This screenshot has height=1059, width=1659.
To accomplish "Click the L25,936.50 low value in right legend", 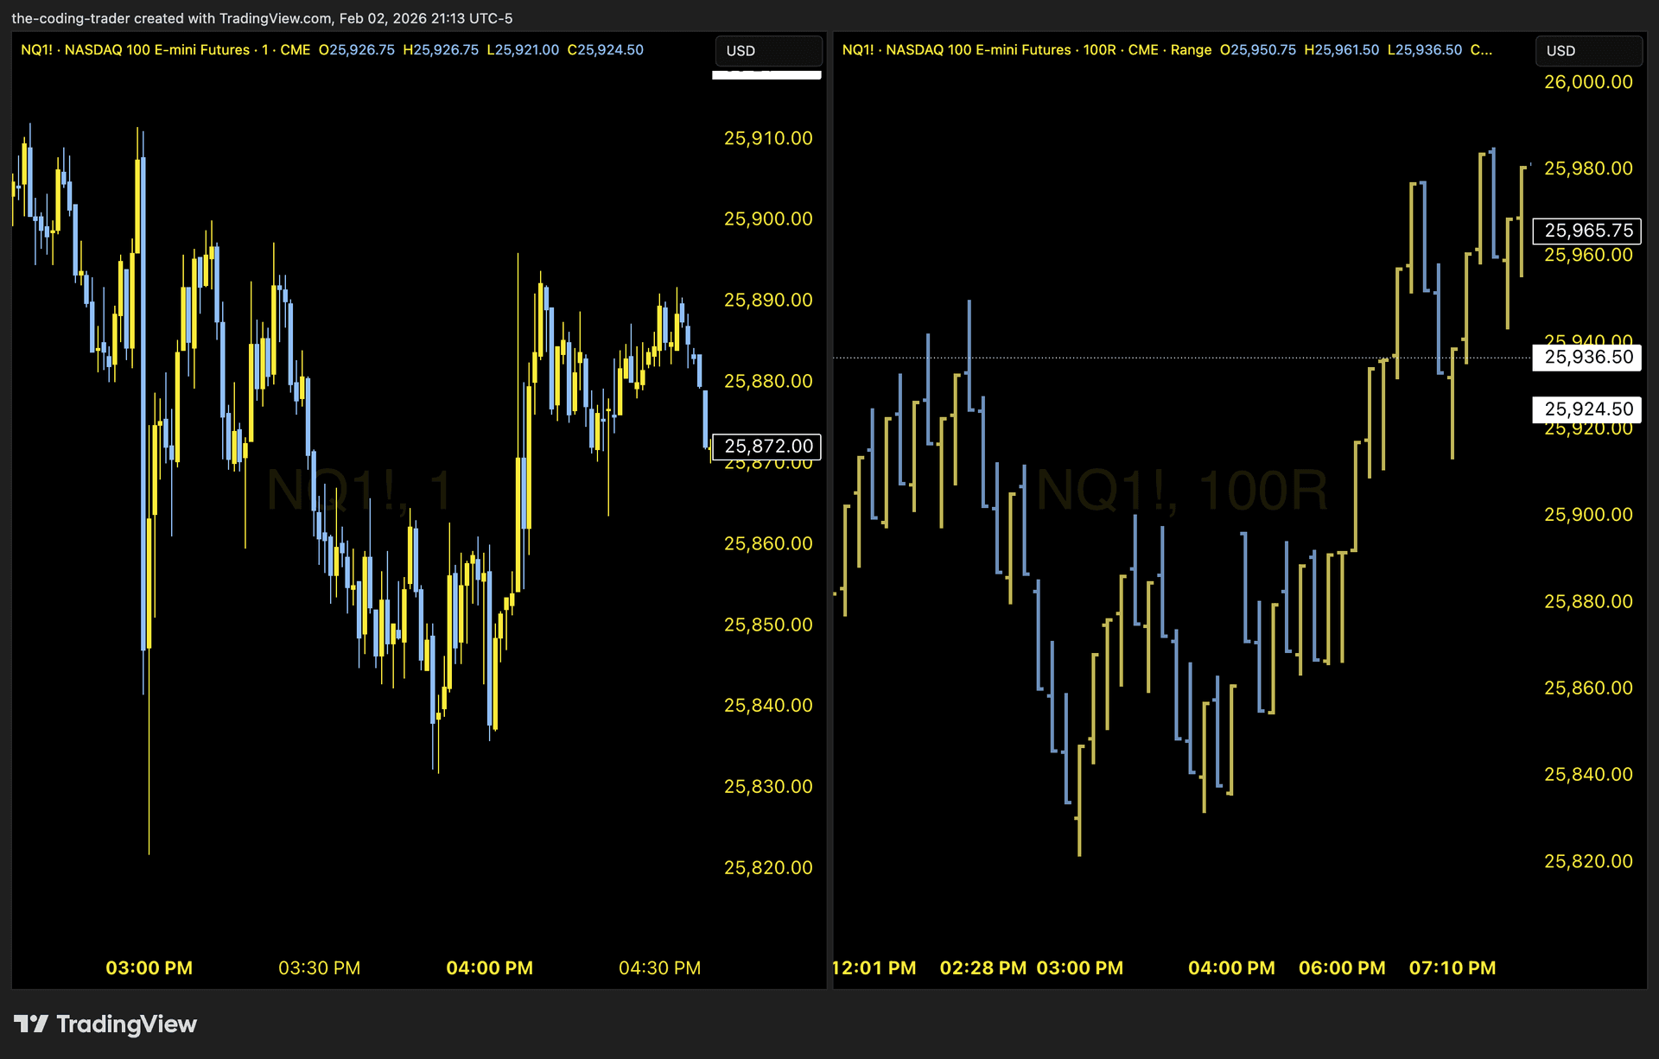I will coord(1426,49).
